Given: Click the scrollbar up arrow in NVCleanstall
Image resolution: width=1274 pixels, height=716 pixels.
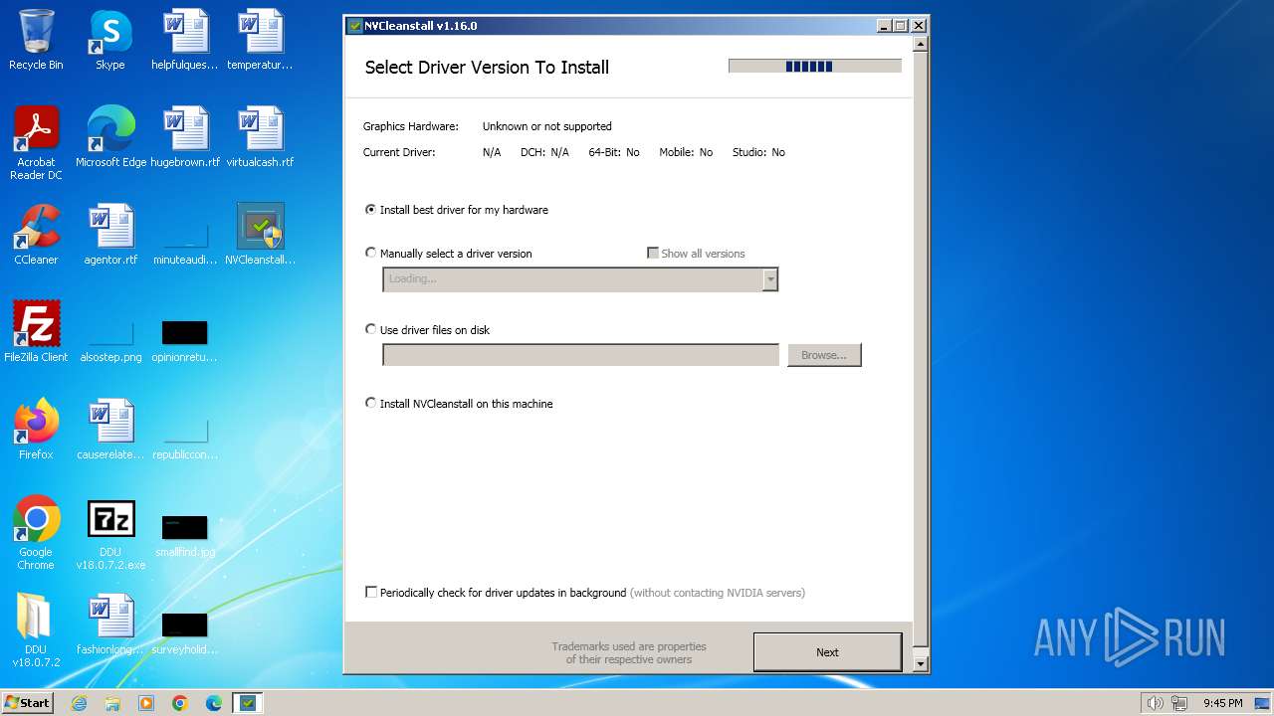Looking at the screenshot, I should coord(920,44).
